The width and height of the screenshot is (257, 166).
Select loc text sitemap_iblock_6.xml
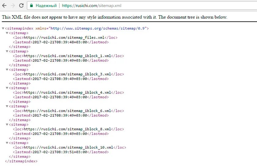point(67,111)
